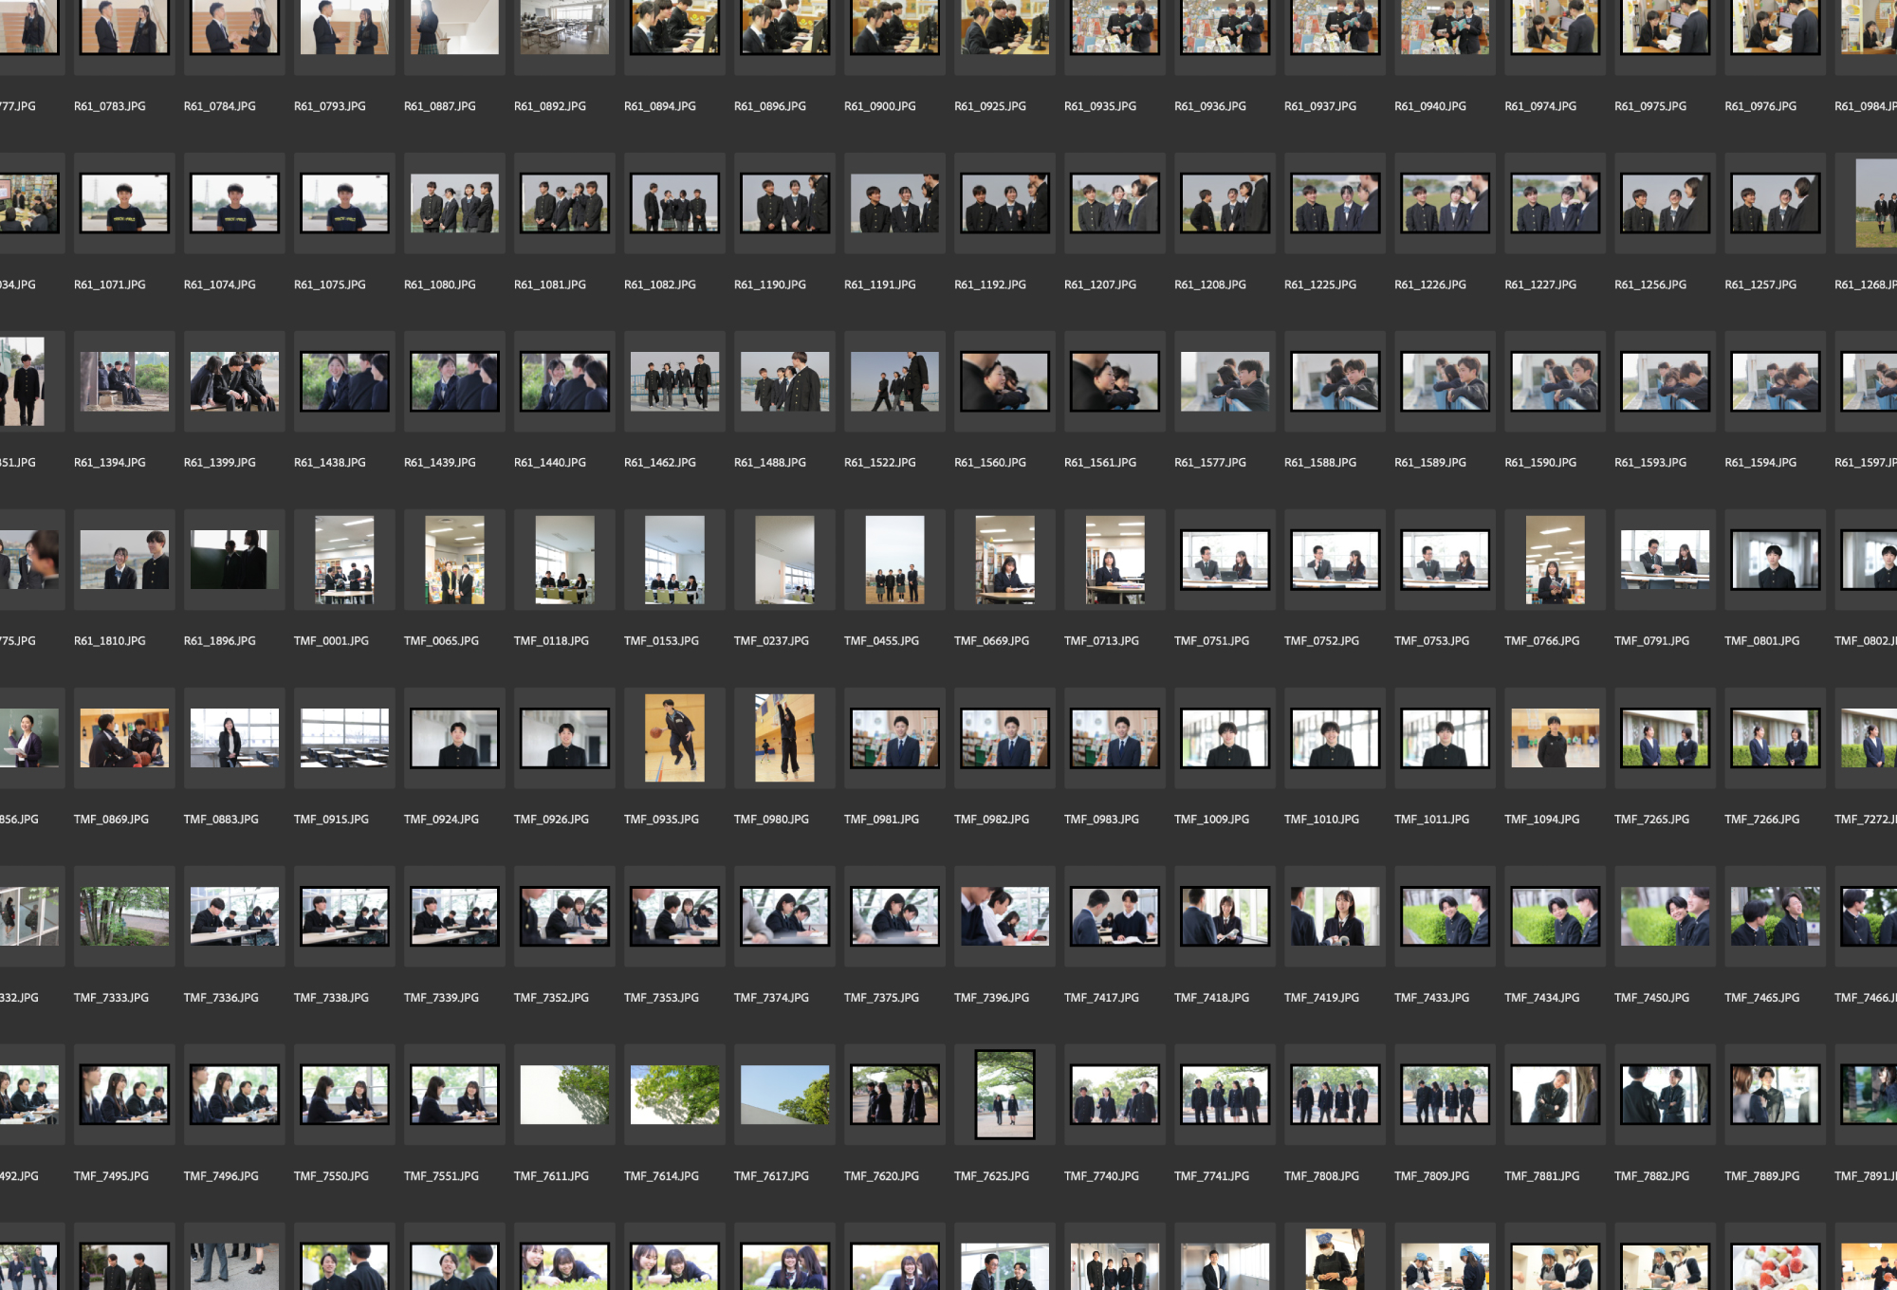Click thumbnail TMF_7338.JPG
The image size is (1897, 1290).
[x=344, y=916]
